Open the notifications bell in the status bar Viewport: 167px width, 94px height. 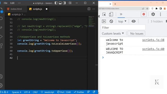(94, 92)
